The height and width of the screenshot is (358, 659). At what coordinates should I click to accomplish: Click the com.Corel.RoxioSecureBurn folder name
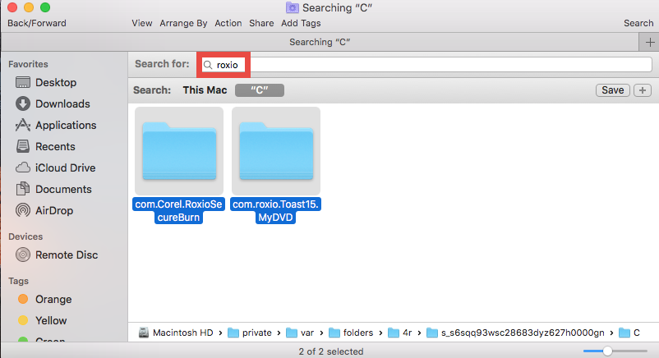[x=178, y=210]
